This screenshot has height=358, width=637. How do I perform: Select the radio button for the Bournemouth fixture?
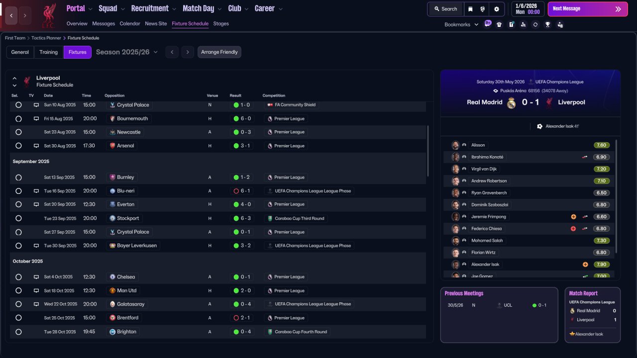point(18,119)
